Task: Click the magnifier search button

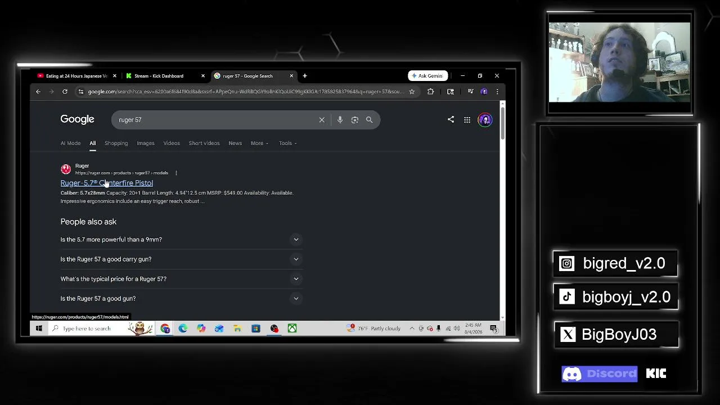Action: (369, 120)
